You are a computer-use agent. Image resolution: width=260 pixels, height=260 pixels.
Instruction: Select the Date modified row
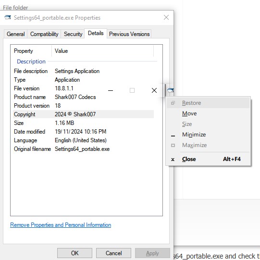84,132
